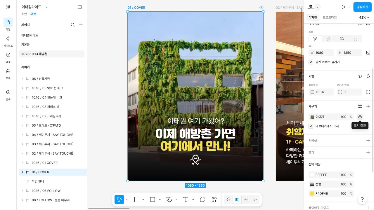This screenshot has width=374, height=210.
Task: Toggle the sidebar panel layout icon
Action: pos(80,7)
